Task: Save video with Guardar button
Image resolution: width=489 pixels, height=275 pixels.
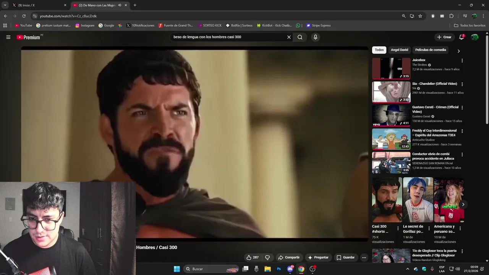Action: point(345,257)
